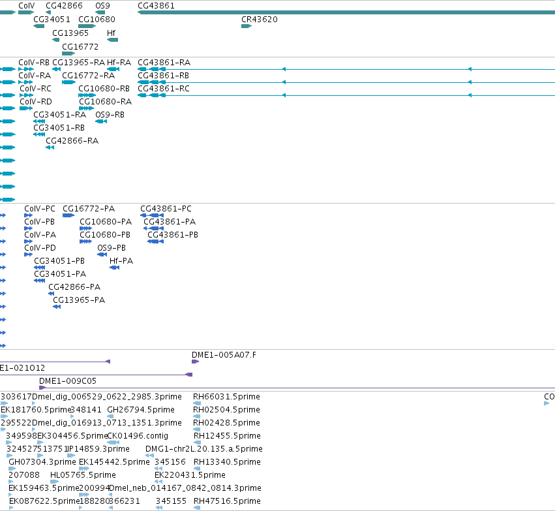Click the CG34051-PB protein feature
Screen dimensions: 555x511
click(x=39, y=268)
